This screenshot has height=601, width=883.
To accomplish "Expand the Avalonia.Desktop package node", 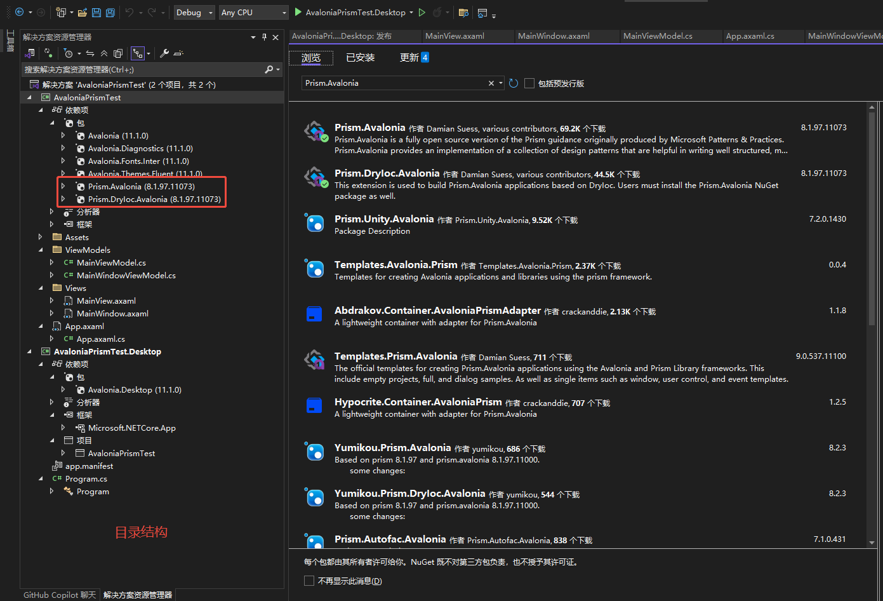I will click(x=63, y=389).
